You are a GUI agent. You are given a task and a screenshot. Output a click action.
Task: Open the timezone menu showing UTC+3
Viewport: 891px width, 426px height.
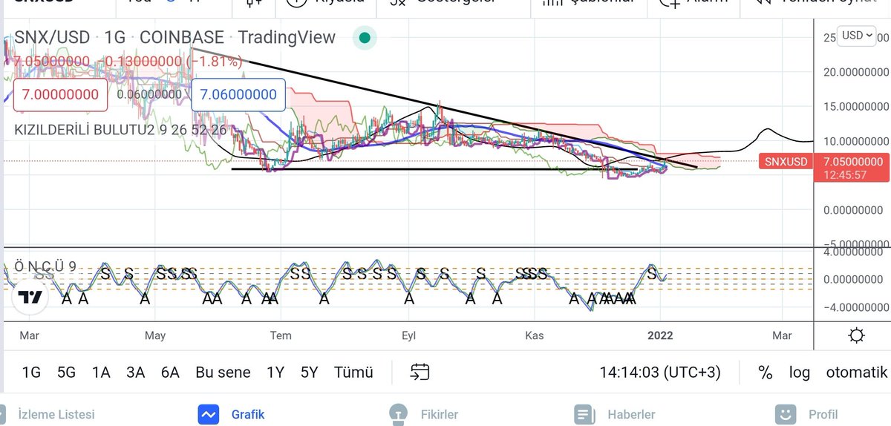[660, 372]
